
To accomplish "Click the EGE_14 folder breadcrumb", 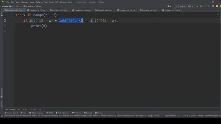I will (x=18, y=6).
